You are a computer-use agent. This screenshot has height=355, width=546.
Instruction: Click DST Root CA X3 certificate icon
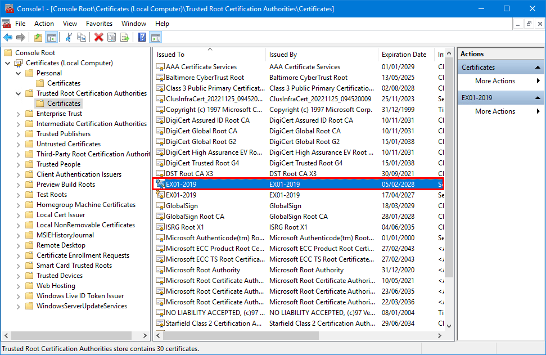click(160, 174)
